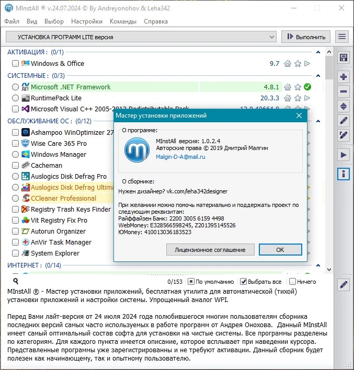354x370 pixels.
Task: Click play arrow for Windows & Office
Action: (307, 63)
